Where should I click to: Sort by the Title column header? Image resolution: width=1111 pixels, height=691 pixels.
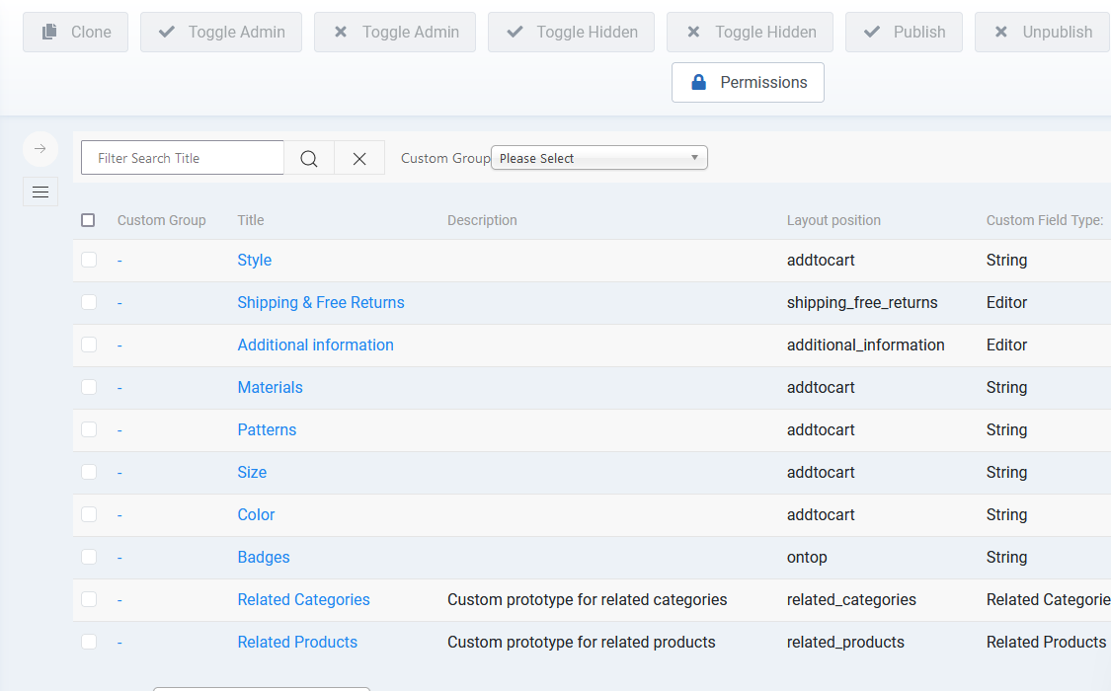tap(251, 220)
